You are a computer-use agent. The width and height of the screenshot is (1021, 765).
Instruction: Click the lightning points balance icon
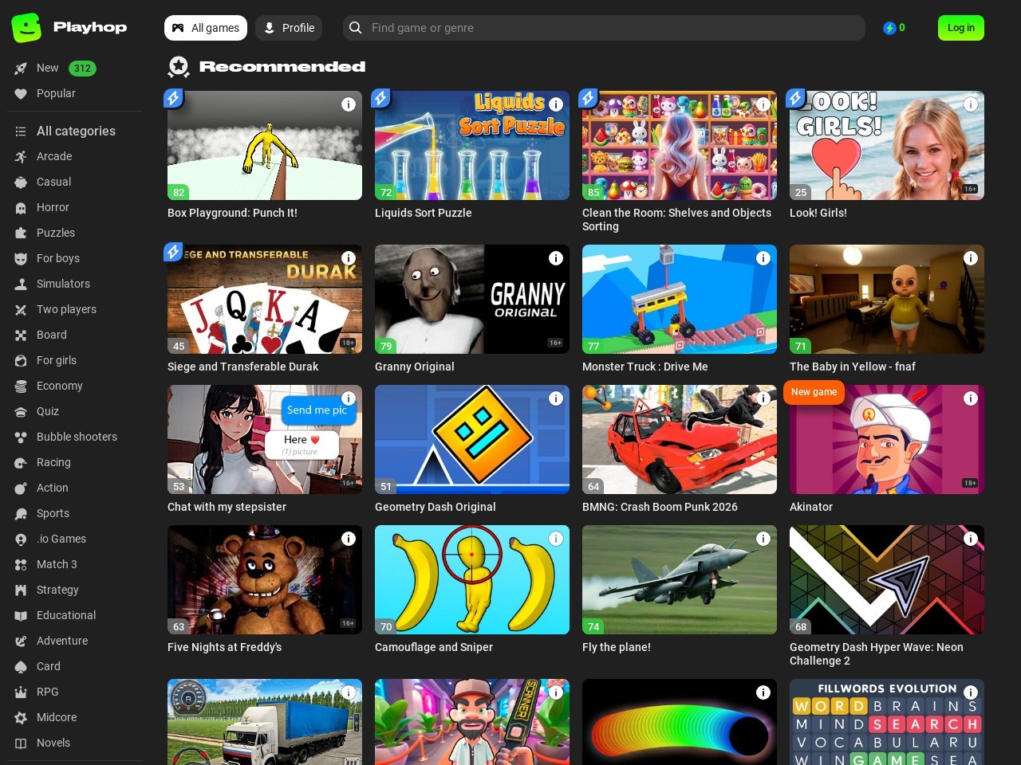tap(889, 28)
